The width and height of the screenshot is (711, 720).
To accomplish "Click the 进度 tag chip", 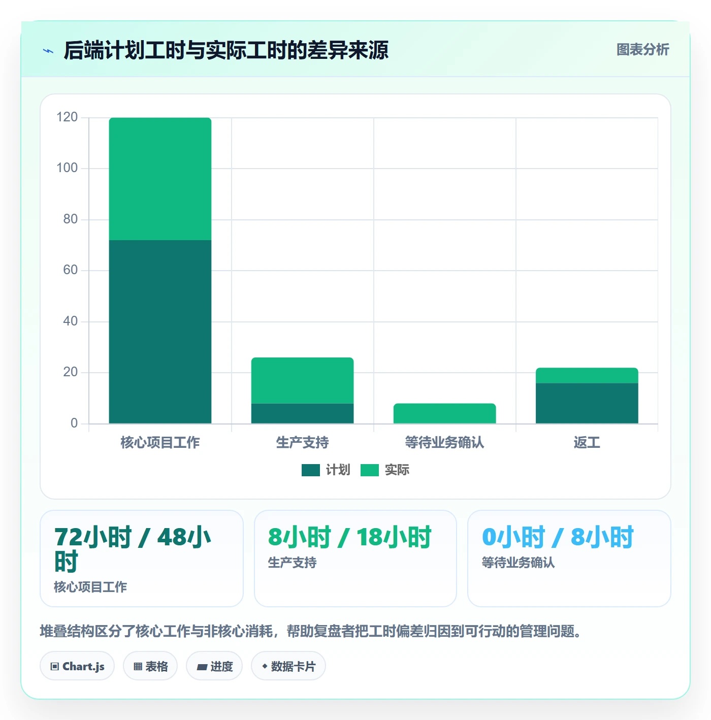I will [214, 666].
